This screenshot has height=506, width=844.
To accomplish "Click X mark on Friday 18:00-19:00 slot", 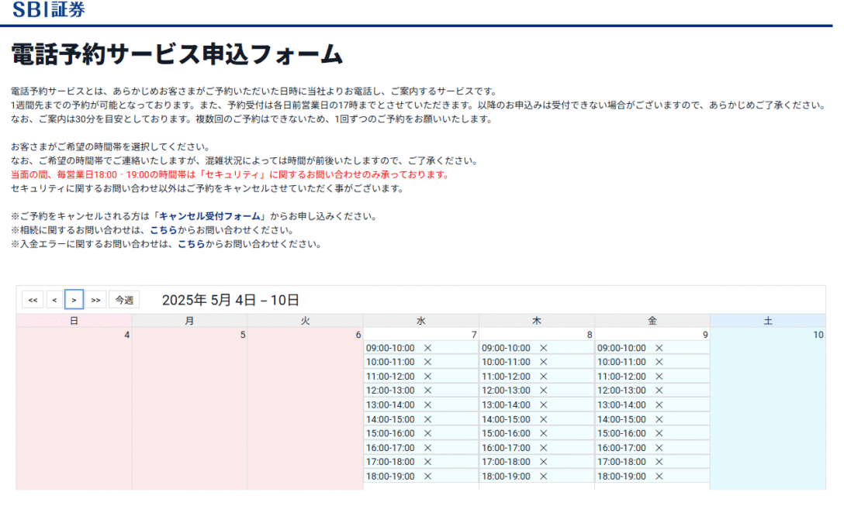I will pyautogui.click(x=659, y=477).
